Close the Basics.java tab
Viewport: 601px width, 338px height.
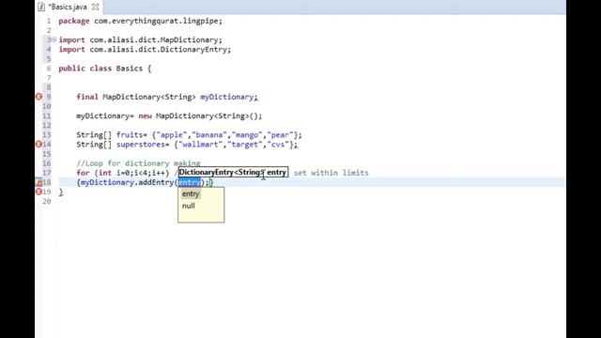point(96,7)
